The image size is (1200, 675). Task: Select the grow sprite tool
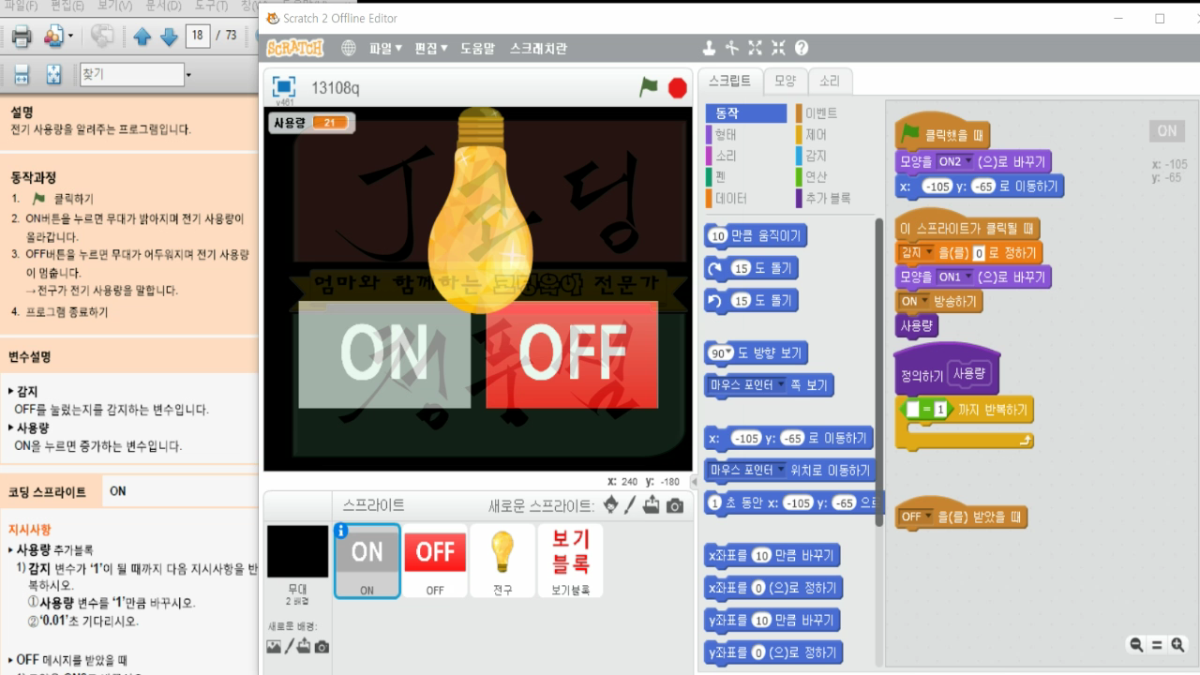(x=756, y=48)
